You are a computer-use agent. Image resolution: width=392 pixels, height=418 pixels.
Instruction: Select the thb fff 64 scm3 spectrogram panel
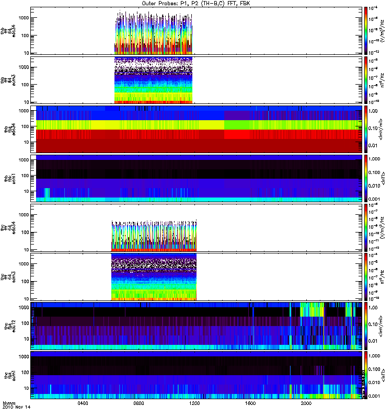click(196, 80)
